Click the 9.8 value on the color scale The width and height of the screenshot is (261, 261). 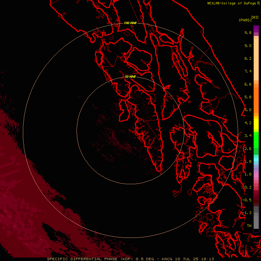pyautogui.click(x=248, y=32)
